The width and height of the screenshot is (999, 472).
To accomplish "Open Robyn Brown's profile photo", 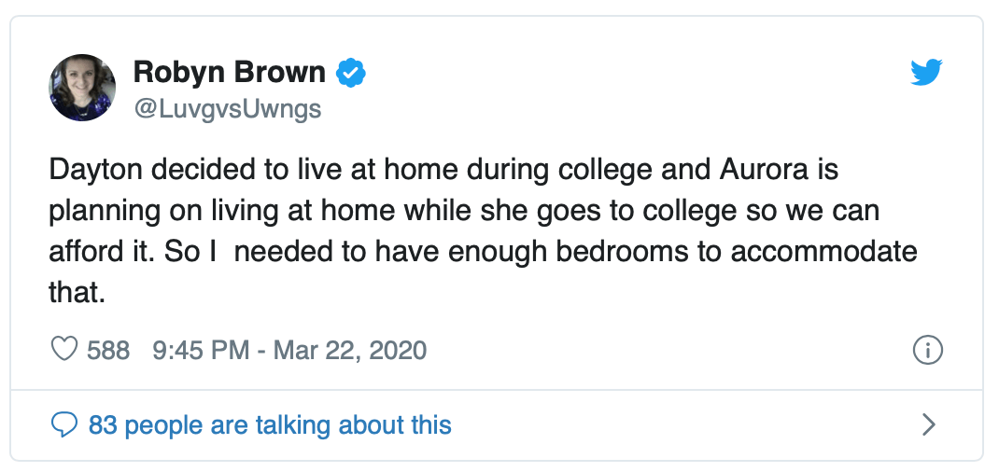I will click(x=82, y=88).
